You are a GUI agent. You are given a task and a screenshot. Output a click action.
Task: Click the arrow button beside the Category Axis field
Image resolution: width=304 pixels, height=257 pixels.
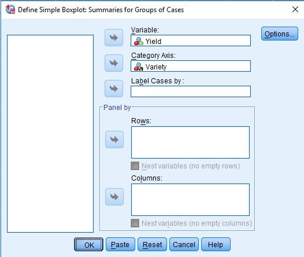tap(114, 63)
